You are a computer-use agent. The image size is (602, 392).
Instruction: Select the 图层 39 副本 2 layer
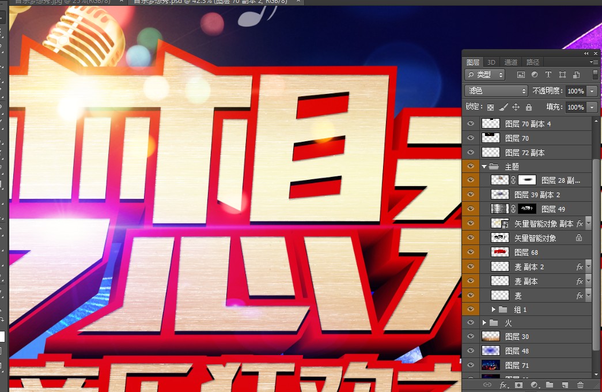coord(537,194)
